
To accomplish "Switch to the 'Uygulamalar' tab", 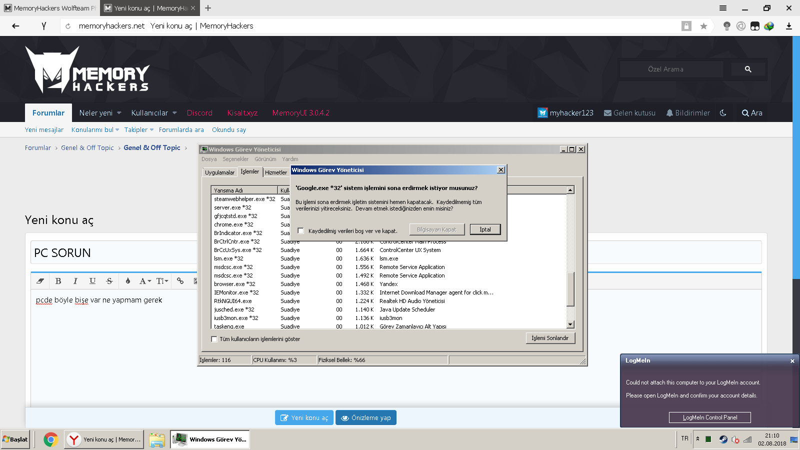I will (x=219, y=172).
